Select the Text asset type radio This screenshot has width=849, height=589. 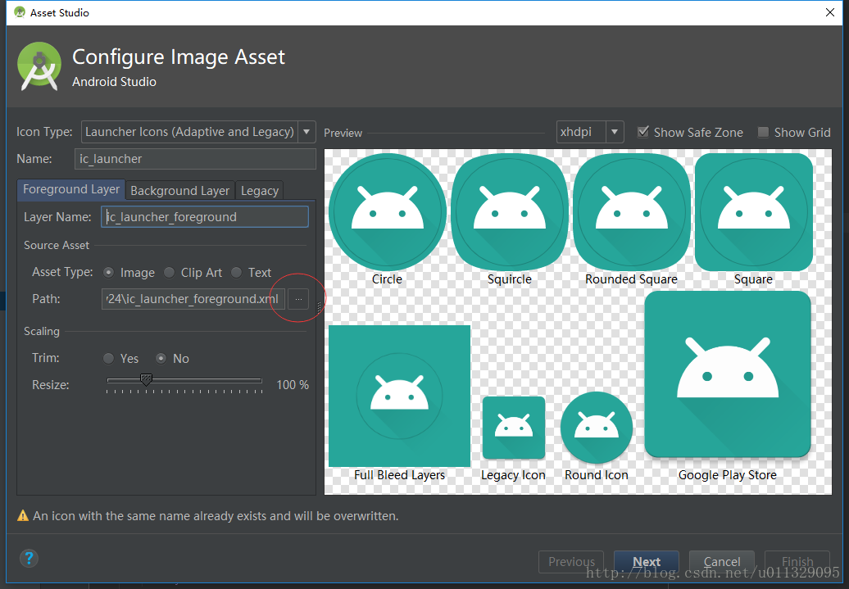coord(237,272)
